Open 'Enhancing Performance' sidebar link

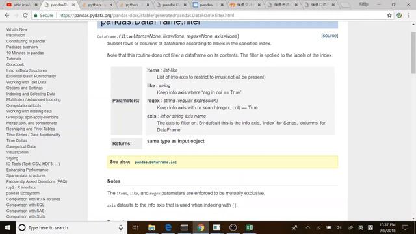(27, 170)
